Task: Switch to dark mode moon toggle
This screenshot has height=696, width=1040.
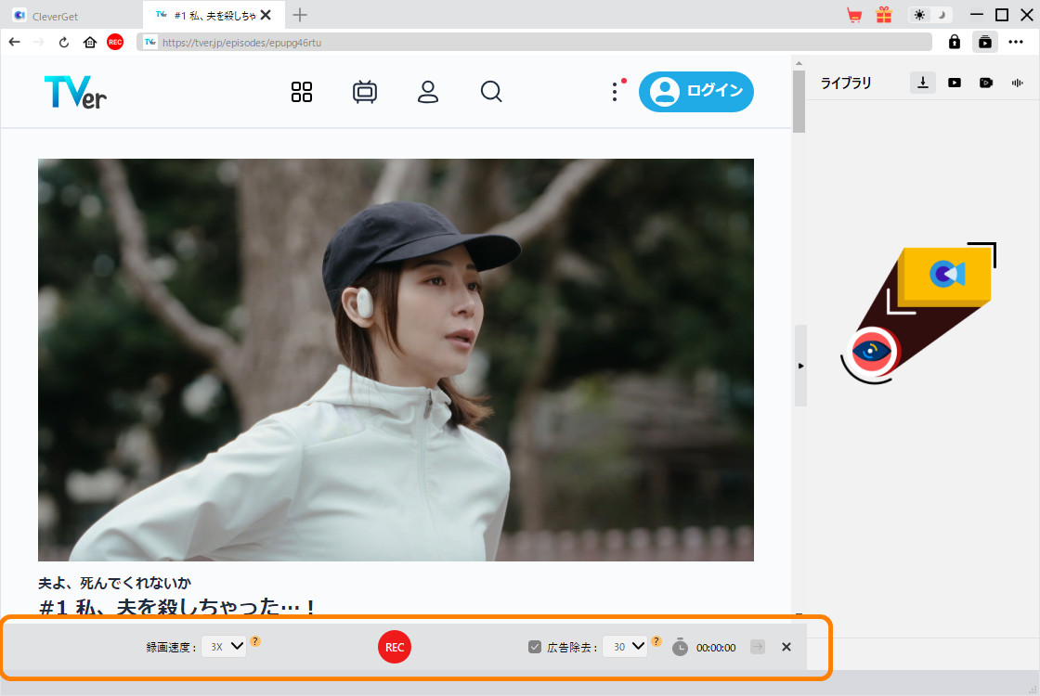Action: (x=941, y=15)
